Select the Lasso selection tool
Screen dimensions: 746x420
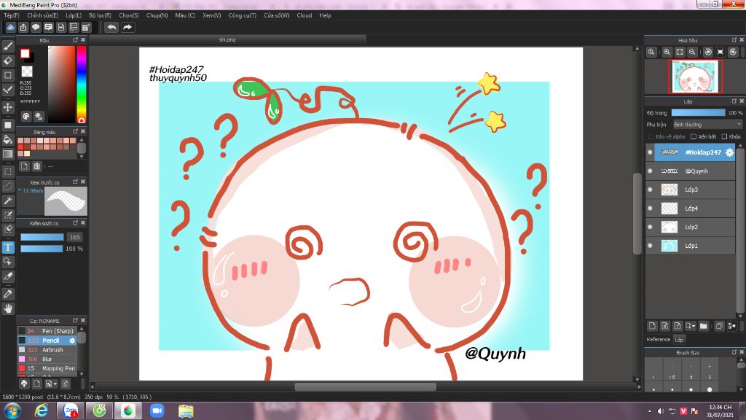(7, 186)
